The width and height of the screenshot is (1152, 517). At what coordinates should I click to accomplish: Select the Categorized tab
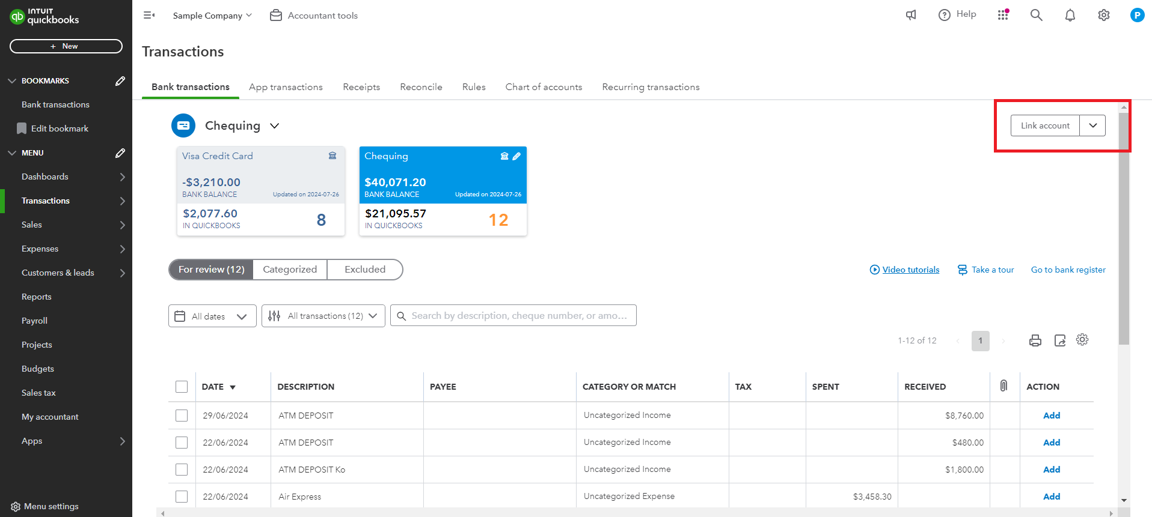click(290, 270)
